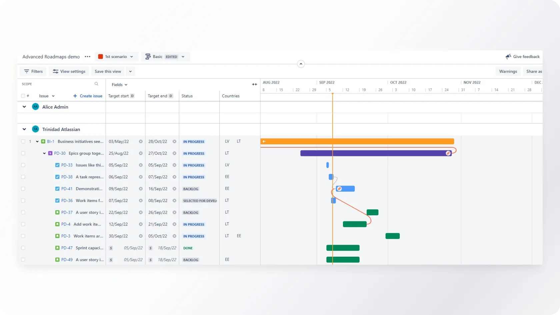Expand the Fields dropdown
The height and width of the screenshot is (315, 560).
click(119, 85)
